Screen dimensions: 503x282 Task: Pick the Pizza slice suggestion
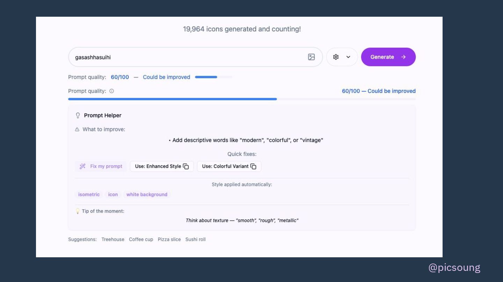pyautogui.click(x=169, y=240)
